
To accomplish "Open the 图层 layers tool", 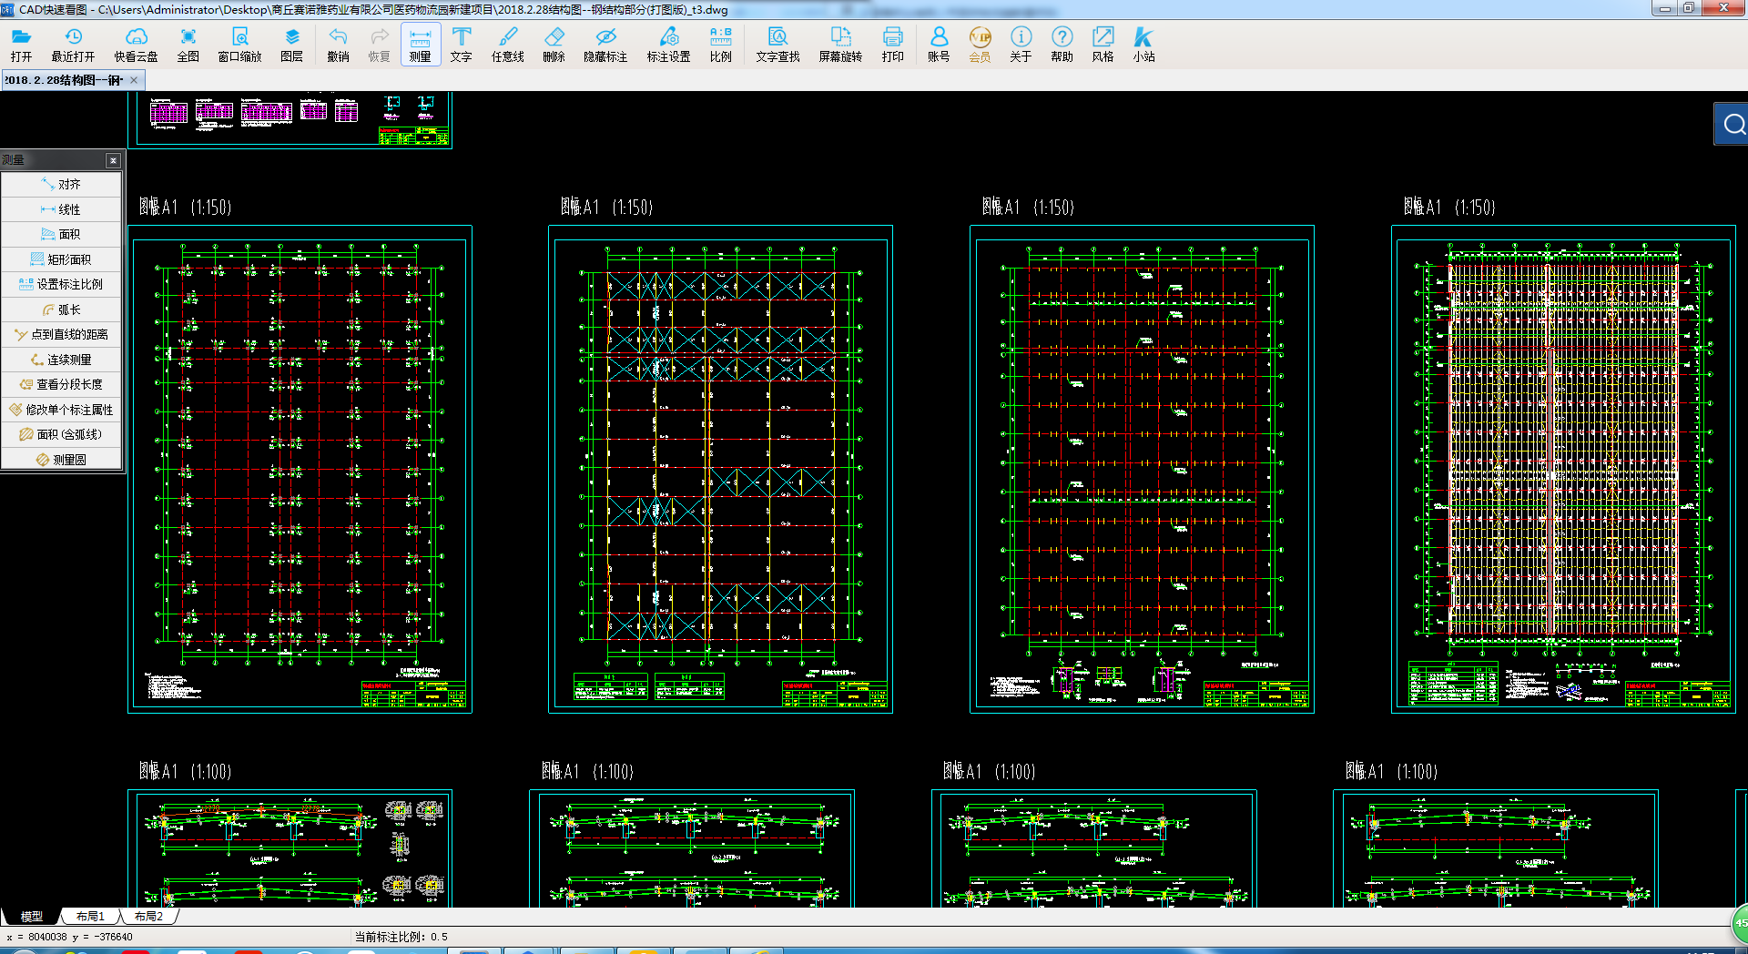I will [291, 45].
